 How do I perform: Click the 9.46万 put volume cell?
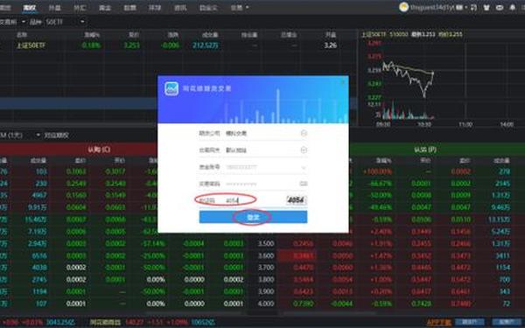click(x=500, y=207)
